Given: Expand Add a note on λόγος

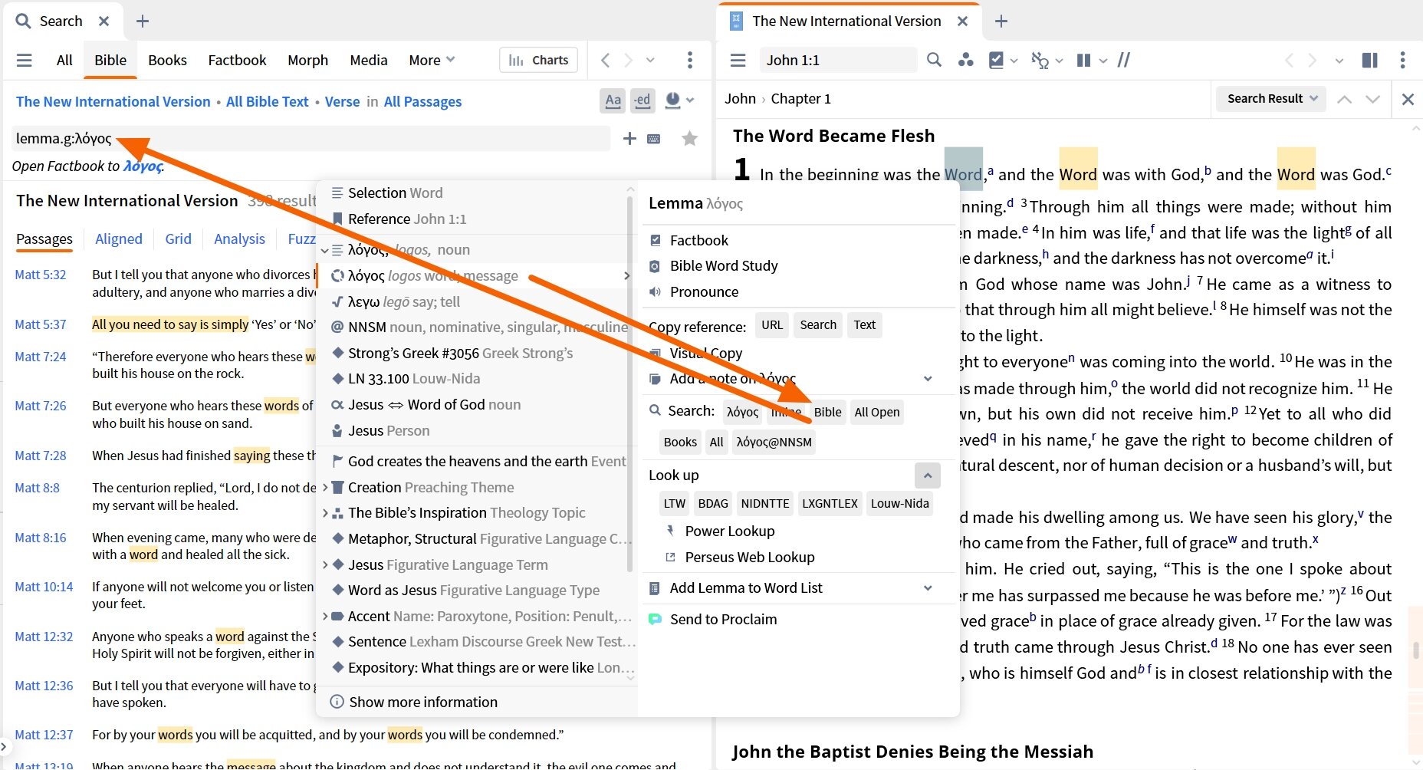Looking at the screenshot, I should coord(927,378).
